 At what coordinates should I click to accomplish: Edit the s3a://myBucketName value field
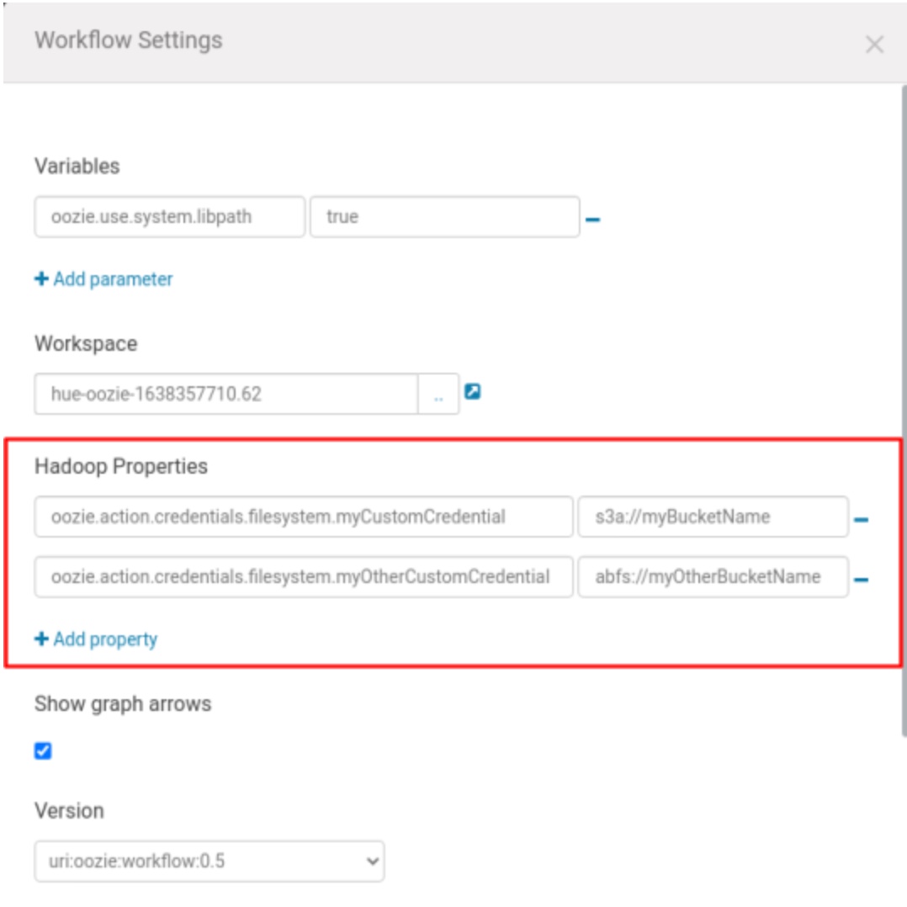click(x=712, y=517)
